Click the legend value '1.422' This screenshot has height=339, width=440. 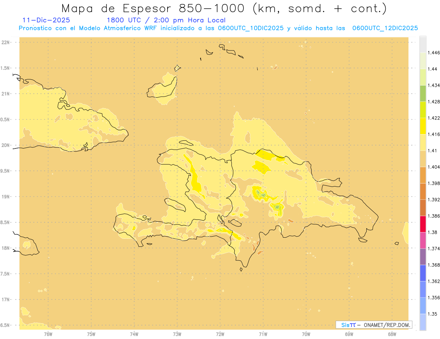coord(434,118)
